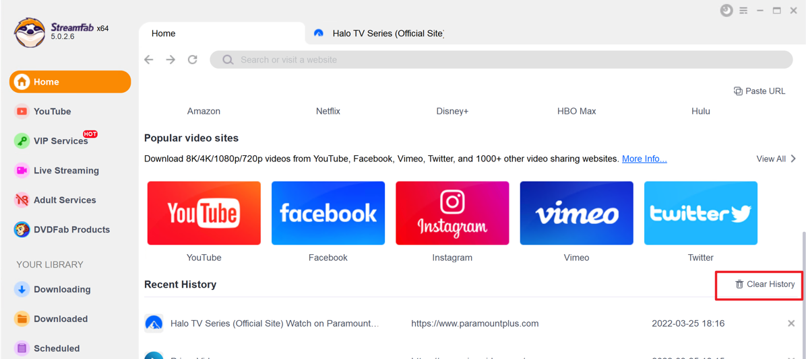Open the Scheduled library icon
The height and width of the screenshot is (359, 806).
22,348
